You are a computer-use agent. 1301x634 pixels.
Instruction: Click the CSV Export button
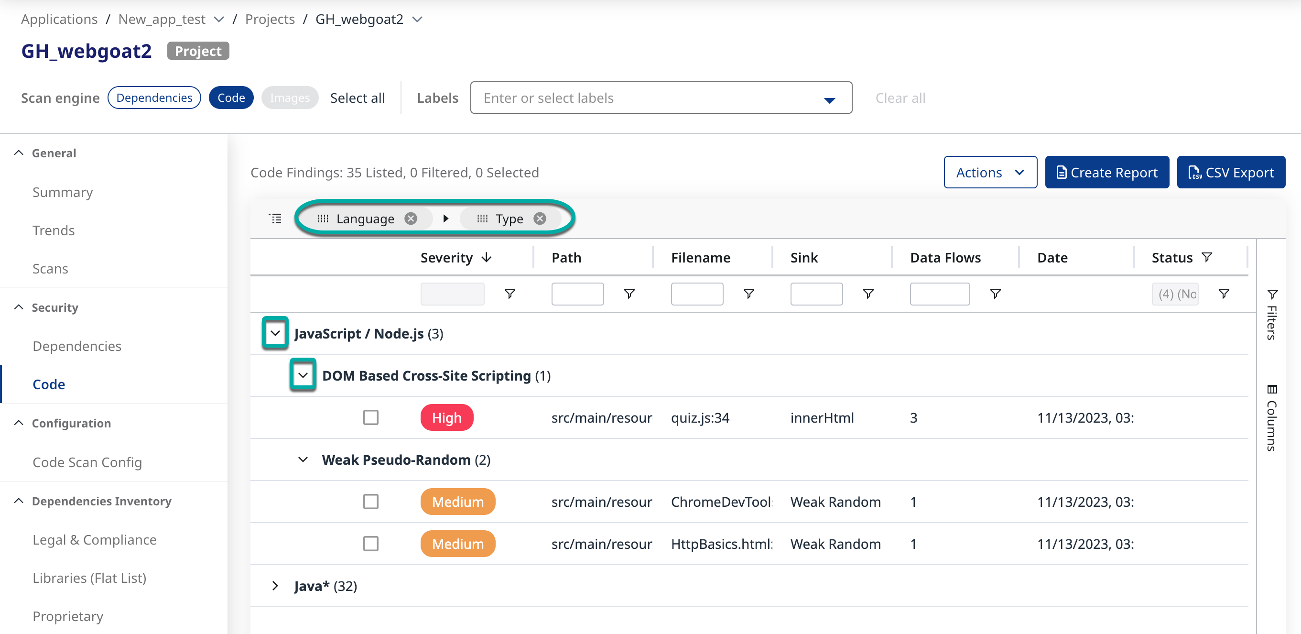click(1230, 173)
